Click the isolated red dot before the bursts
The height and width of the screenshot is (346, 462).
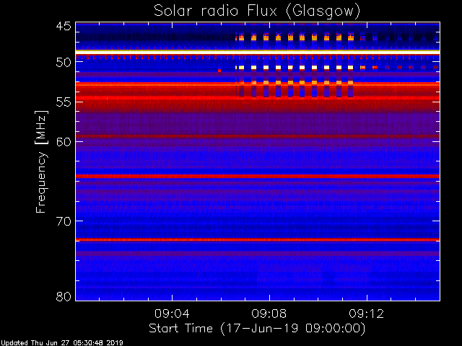219,71
